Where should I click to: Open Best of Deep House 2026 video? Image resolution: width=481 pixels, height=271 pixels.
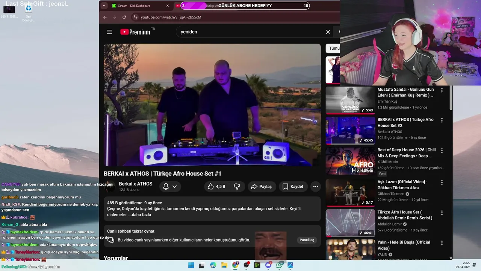[x=407, y=153]
